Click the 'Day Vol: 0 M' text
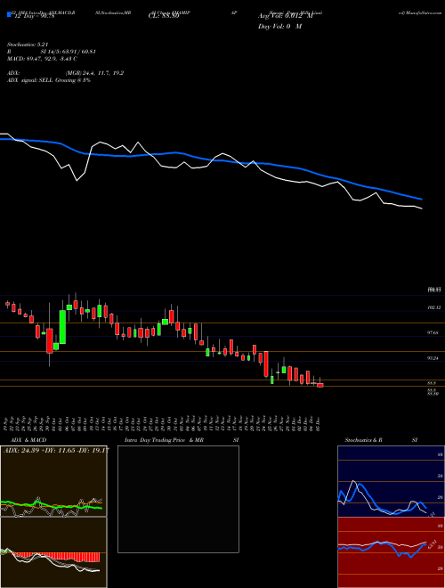 [x=279, y=27]
